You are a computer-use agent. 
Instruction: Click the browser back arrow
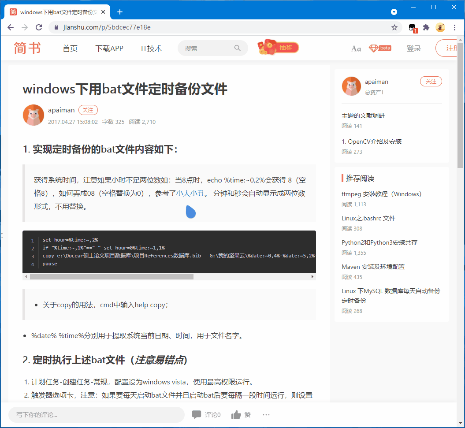pyautogui.click(x=11, y=28)
